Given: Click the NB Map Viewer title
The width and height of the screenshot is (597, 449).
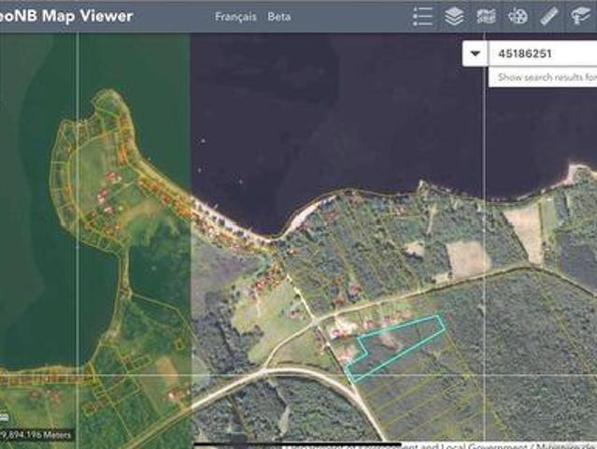Looking at the screenshot, I should tap(66, 16).
